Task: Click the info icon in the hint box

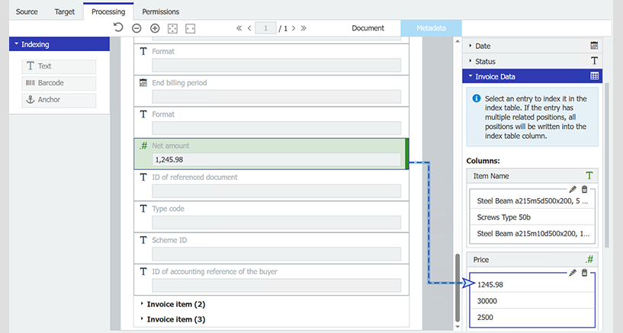Action: (x=476, y=98)
